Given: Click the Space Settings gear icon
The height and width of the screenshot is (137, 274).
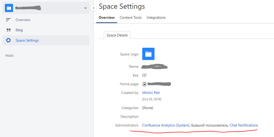Looking at the screenshot, I should [x=8, y=40].
